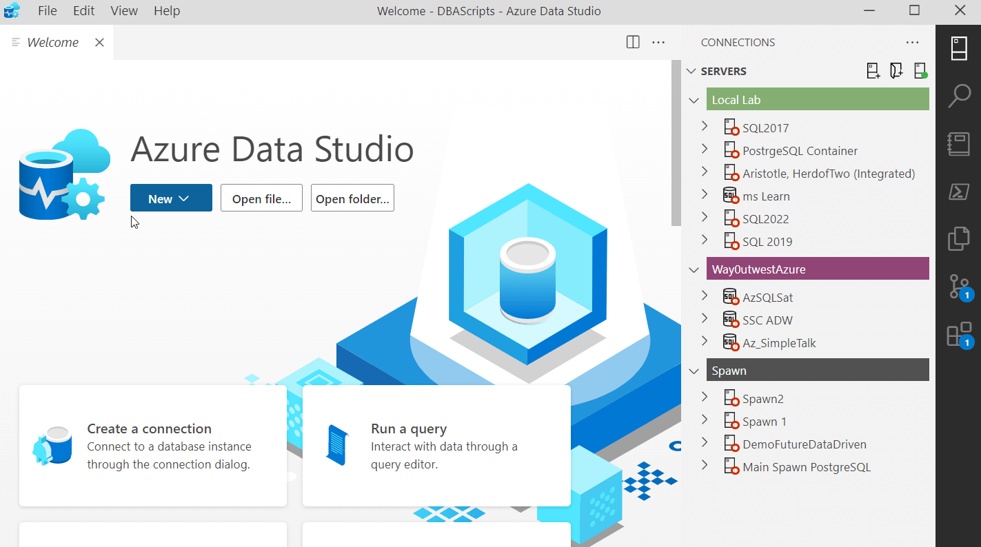
Task: Collapse the Way0utwestAzure server group
Action: (694, 269)
